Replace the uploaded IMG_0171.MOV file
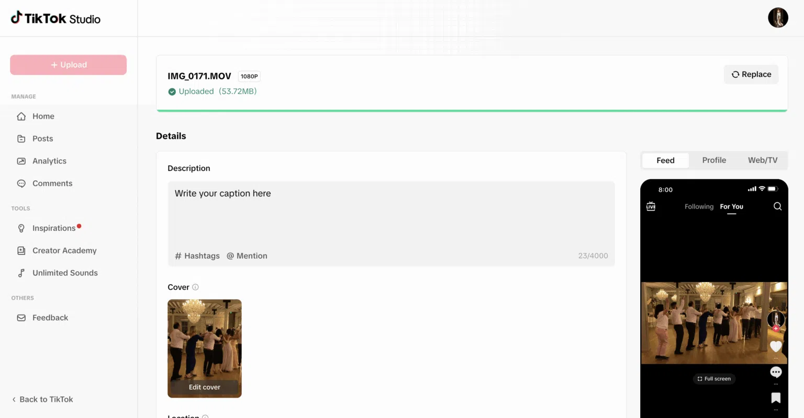Screen dimensions: 804x418 [x=751, y=74]
